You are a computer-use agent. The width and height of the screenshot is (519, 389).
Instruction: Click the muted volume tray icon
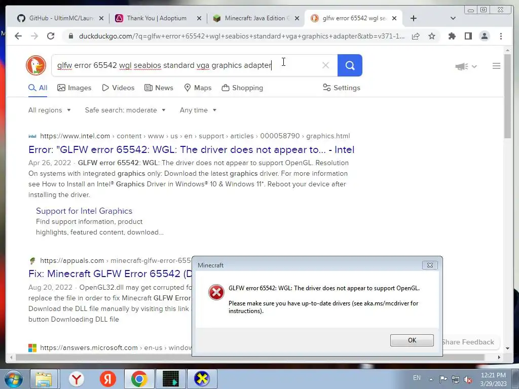tap(468, 379)
